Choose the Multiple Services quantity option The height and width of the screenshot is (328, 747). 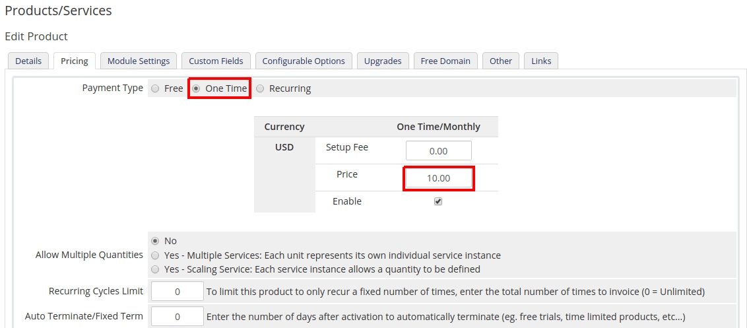tap(155, 255)
